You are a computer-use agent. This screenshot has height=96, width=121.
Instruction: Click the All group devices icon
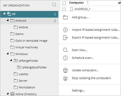(x=9, y=14)
